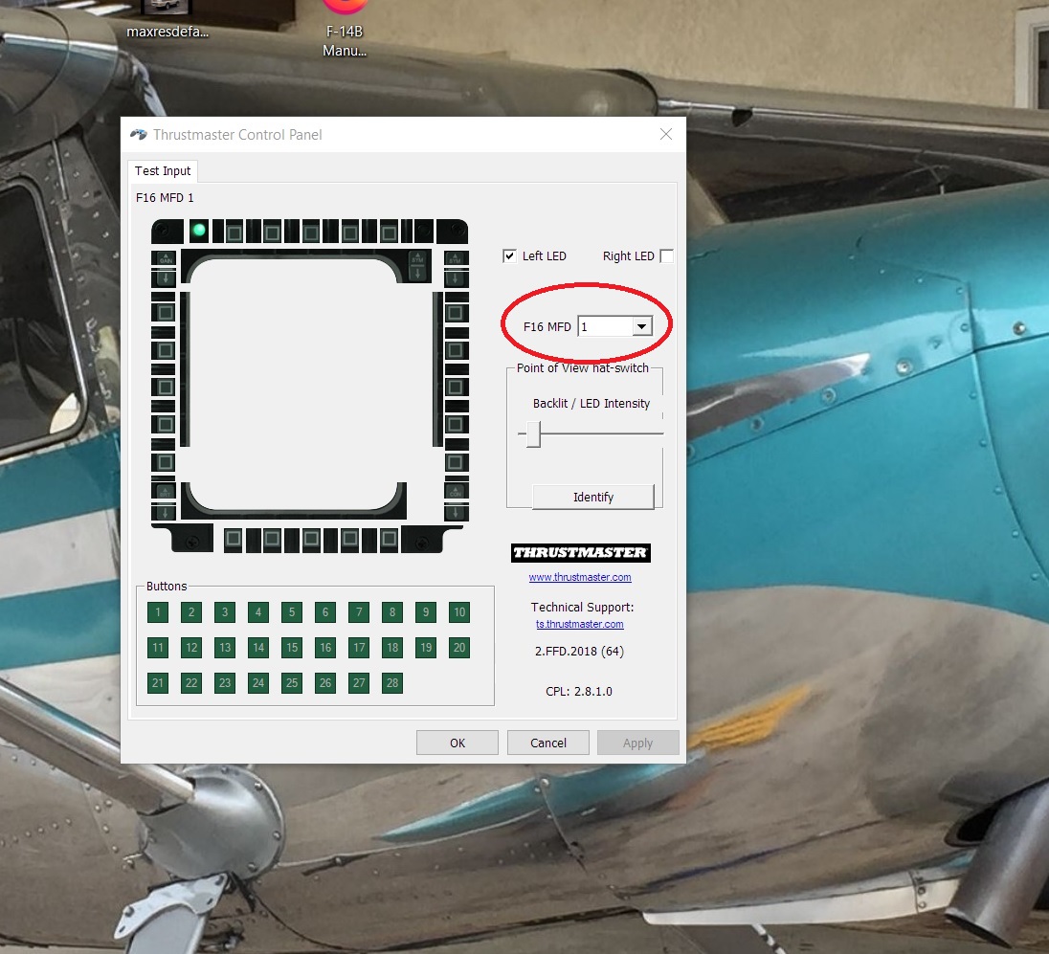Click button indicator 21
Image resolution: width=1049 pixels, height=954 pixels.
[x=158, y=682]
